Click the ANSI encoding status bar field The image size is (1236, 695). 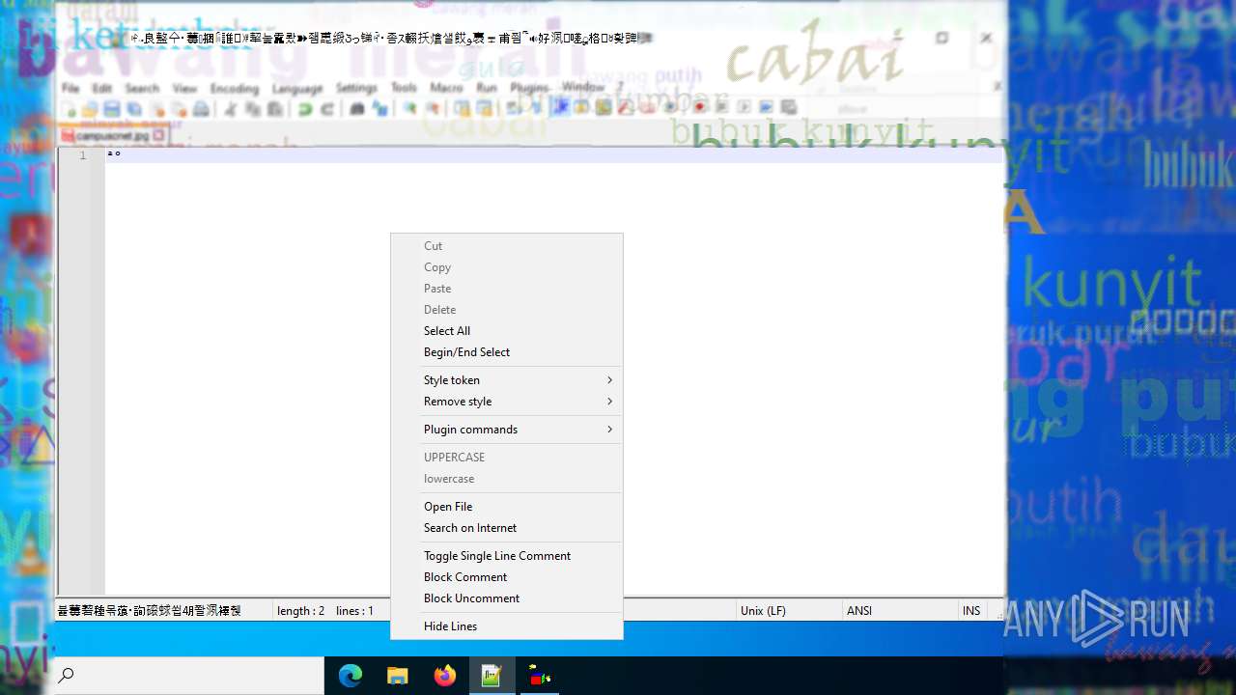pos(899,611)
